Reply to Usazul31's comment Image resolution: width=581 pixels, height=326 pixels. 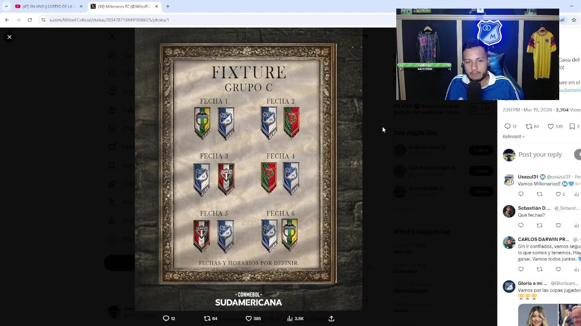(x=521, y=194)
